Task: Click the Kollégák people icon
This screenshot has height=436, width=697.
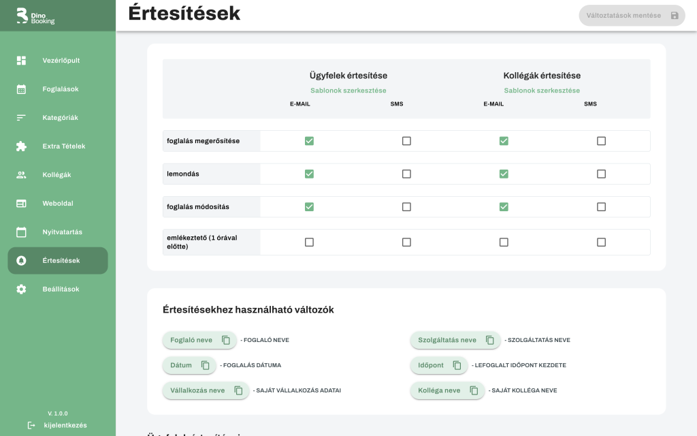Action: [x=21, y=175]
